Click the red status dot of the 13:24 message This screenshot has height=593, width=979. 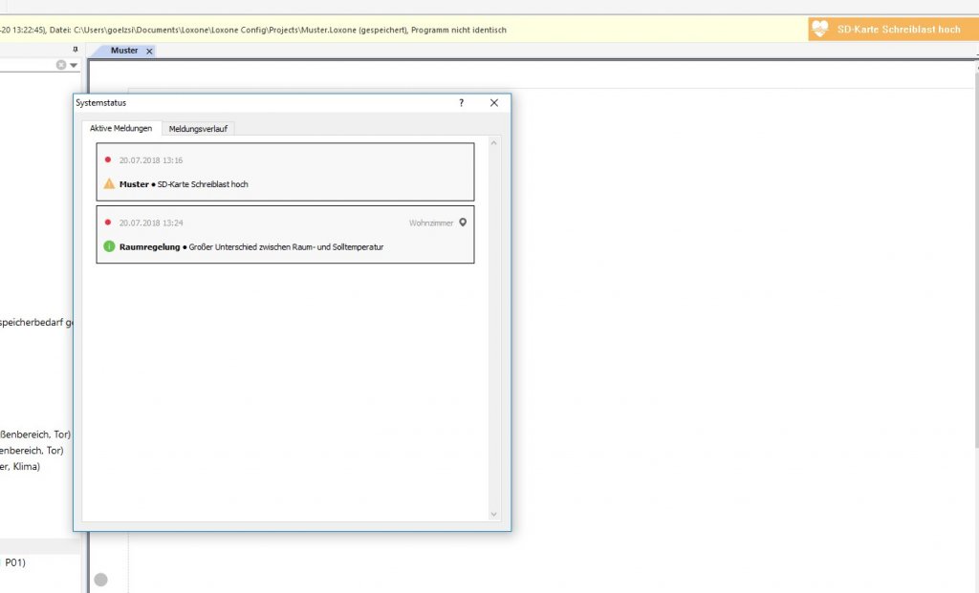pyautogui.click(x=108, y=222)
